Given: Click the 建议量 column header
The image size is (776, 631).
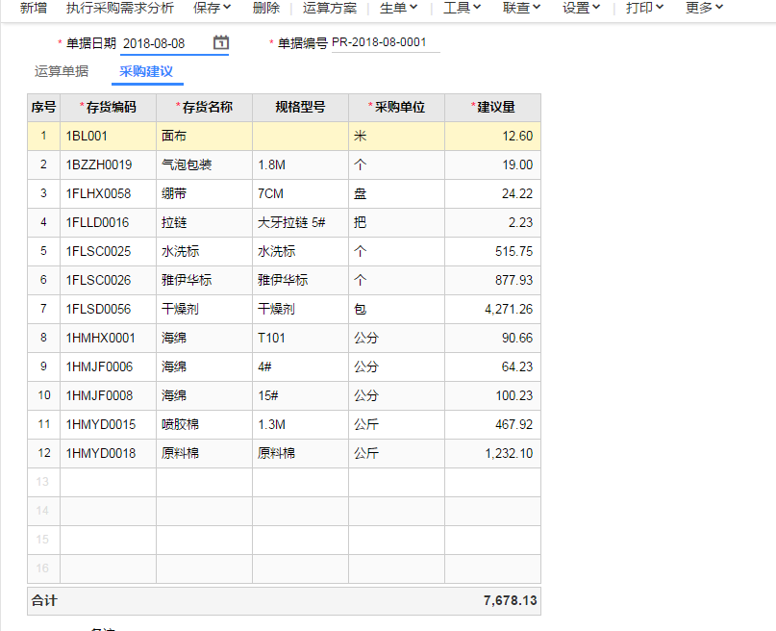Looking at the screenshot, I should 492,108.
